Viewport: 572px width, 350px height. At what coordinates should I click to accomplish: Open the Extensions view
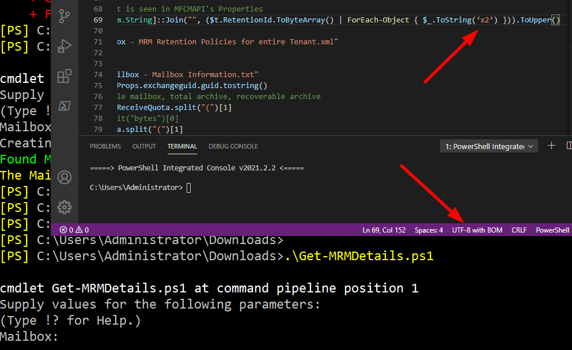point(64,75)
